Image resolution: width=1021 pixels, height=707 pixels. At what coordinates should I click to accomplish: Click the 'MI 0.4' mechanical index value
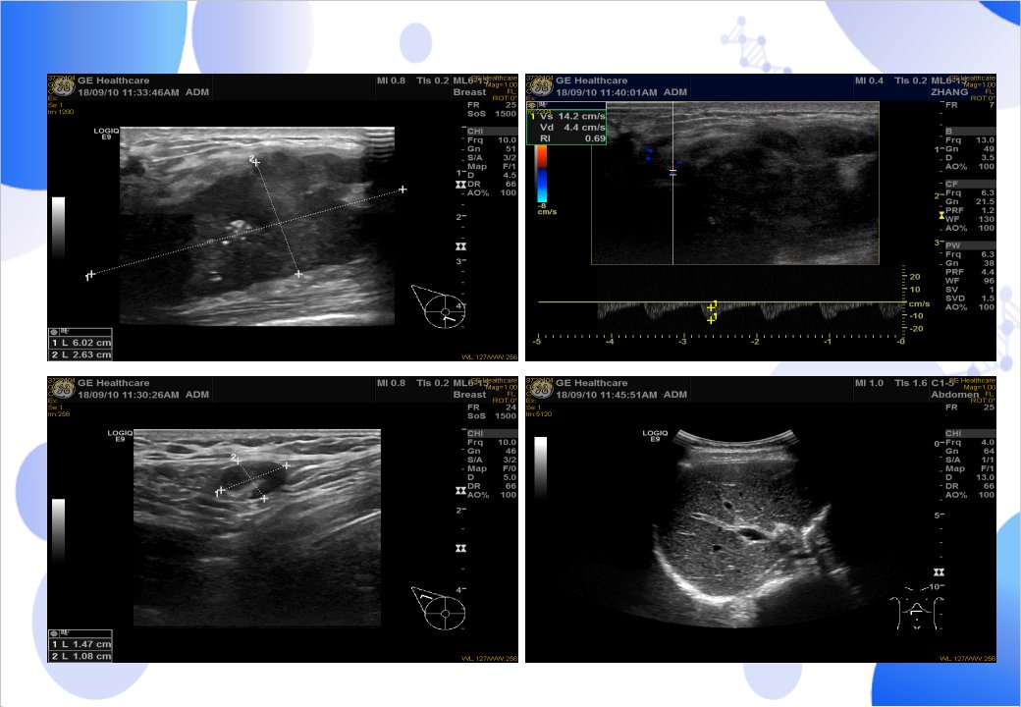(x=869, y=81)
